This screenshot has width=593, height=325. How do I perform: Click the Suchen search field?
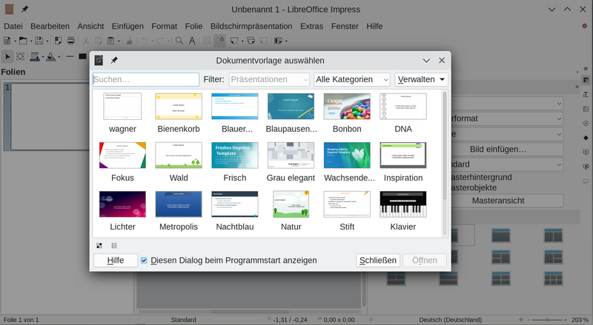tap(145, 79)
